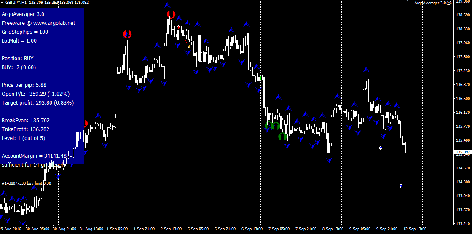Click the leftmost of the paired green arrow circles
The image size is (472, 234).
pos(268,125)
